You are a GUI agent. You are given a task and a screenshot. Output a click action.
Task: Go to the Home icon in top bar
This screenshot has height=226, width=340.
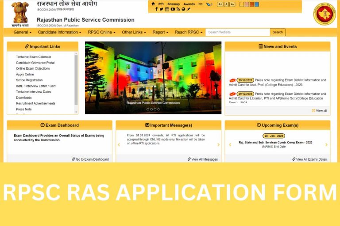[x=153, y=4]
